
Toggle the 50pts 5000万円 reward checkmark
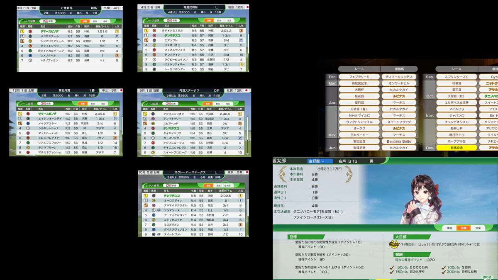(x=392, y=267)
